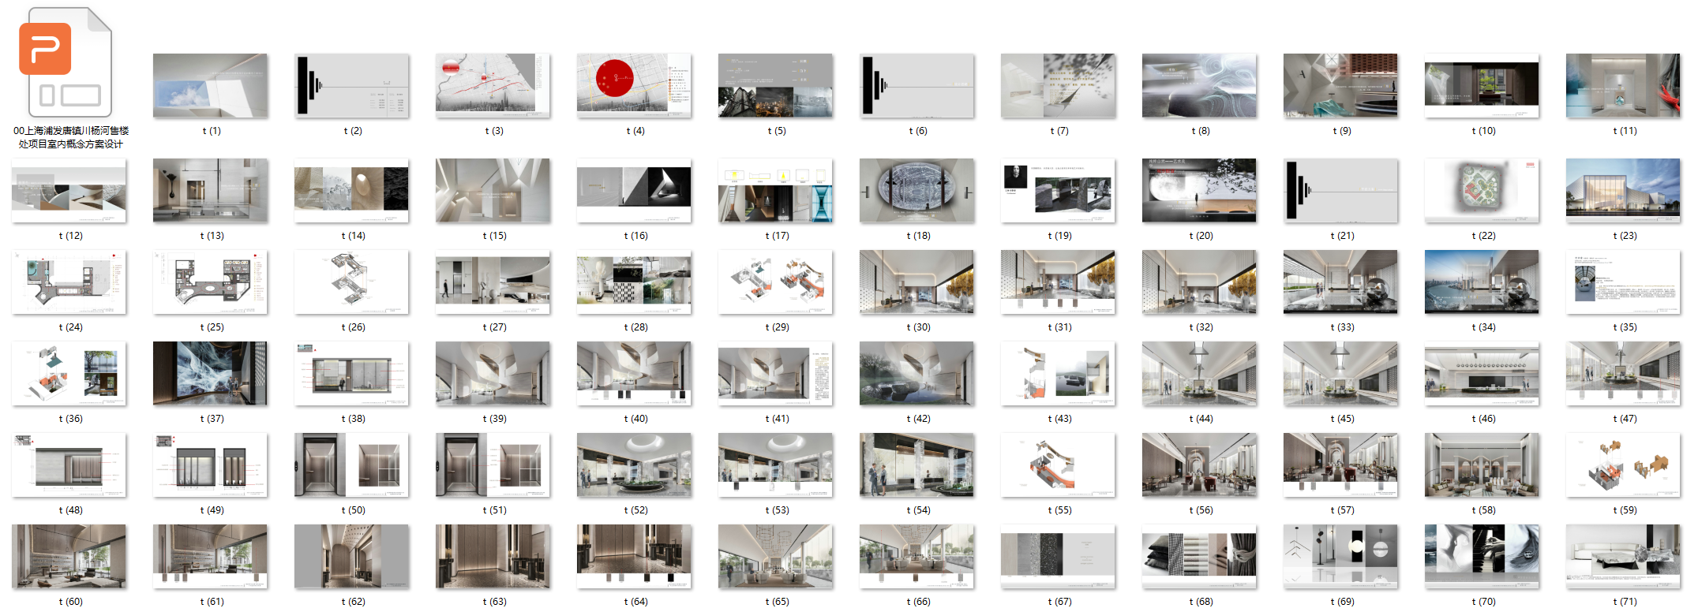1698x612 pixels.
Task: Select the lobby render thumbnail t (30)
Action: tap(916, 282)
